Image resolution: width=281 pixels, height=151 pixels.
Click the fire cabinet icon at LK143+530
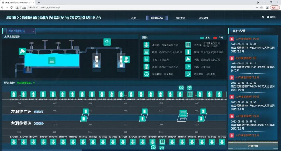pyautogui.click(x=190, y=94)
